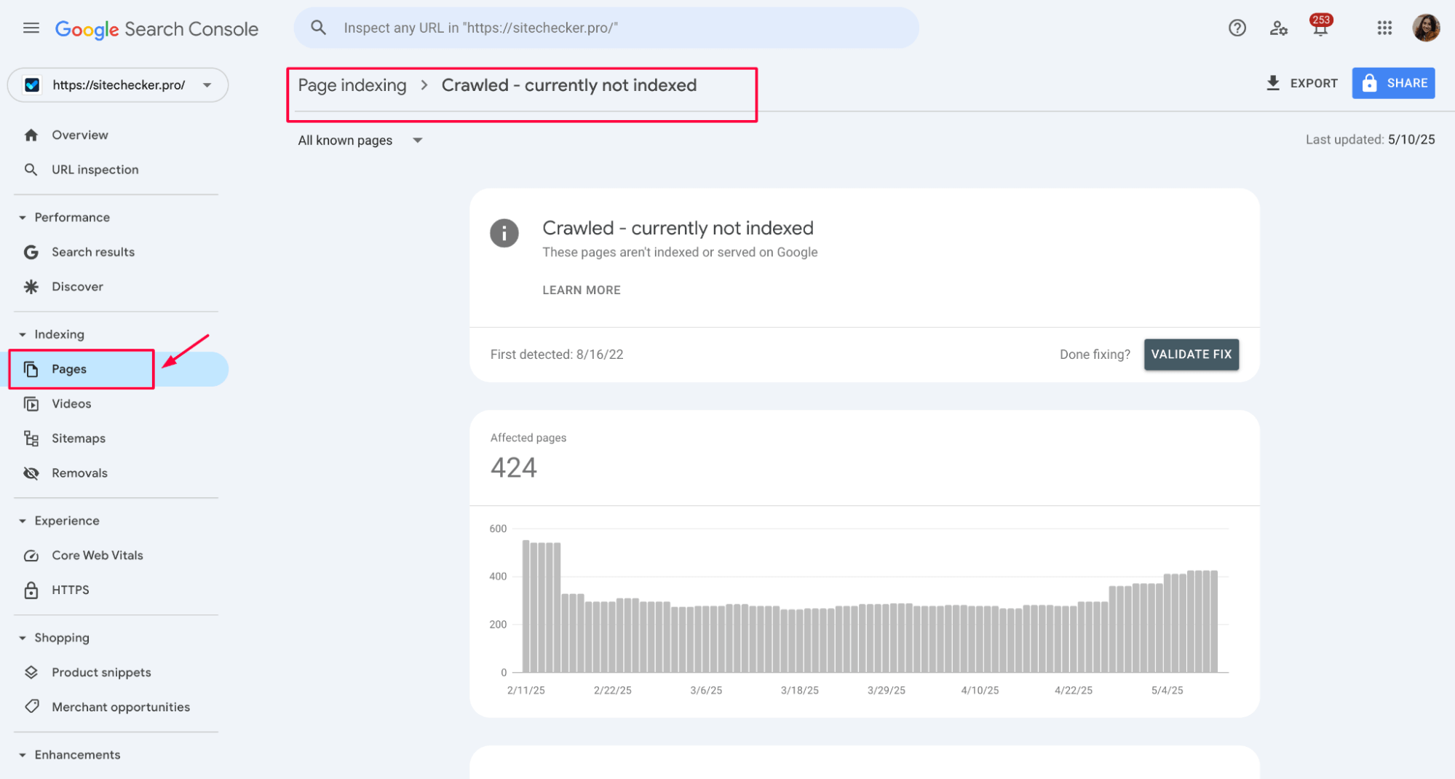Screen dimensions: 1455x779
Task: Click the HTTPS padlock icon
Action: click(31, 590)
